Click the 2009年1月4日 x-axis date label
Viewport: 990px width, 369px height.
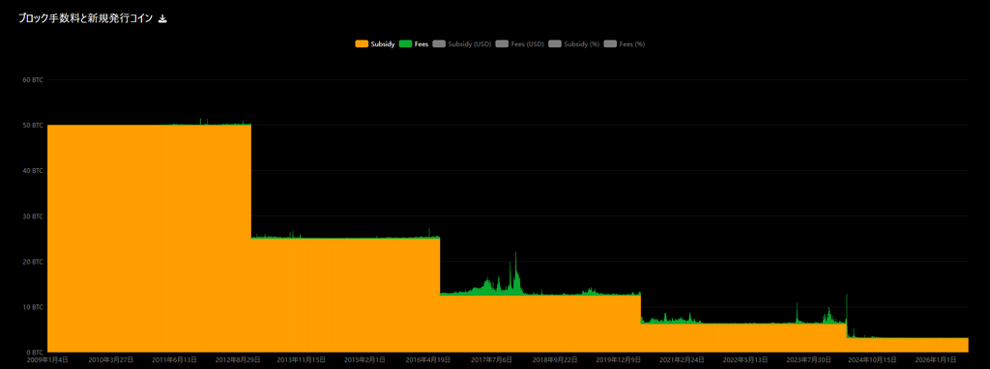pyautogui.click(x=46, y=359)
